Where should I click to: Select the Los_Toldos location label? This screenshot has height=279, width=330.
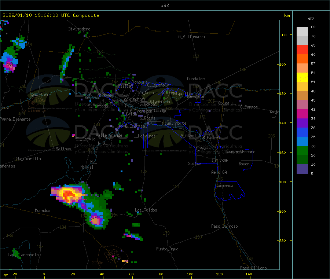point(146,210)
